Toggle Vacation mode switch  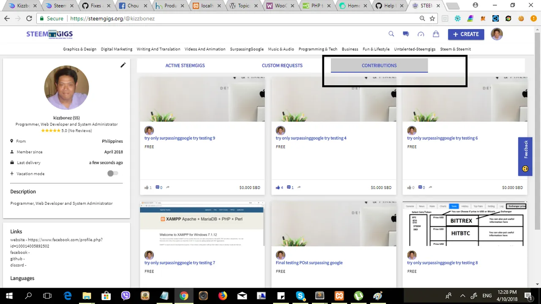tap(112, 174)
